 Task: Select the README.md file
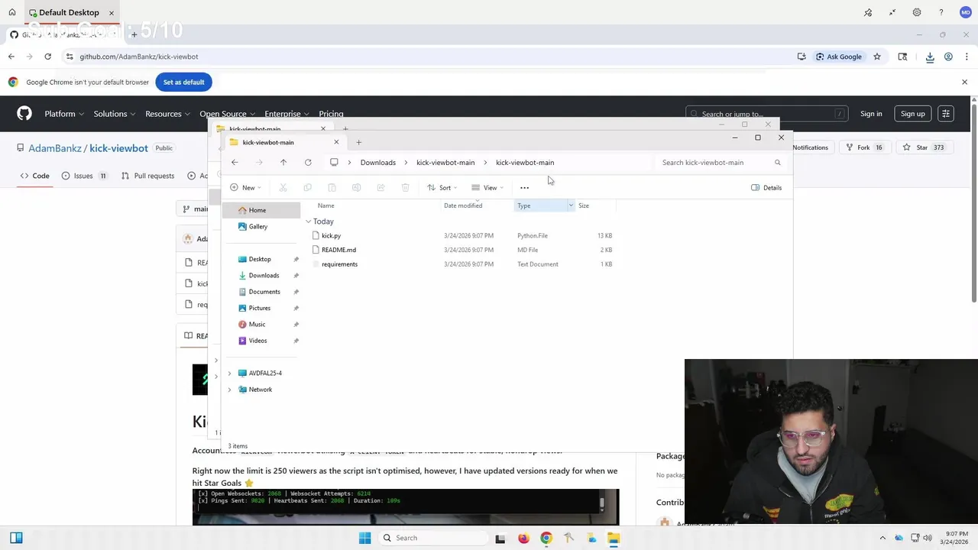[x=338, y=250]
